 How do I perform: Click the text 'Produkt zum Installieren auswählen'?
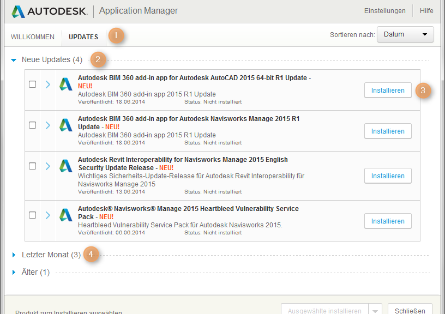(x=69, y=312)
